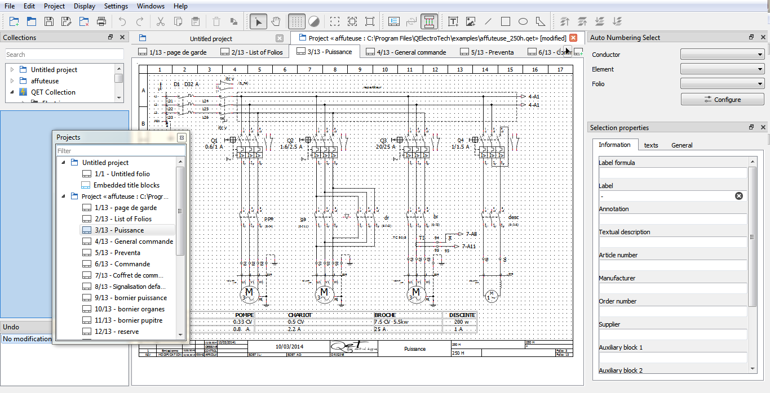
Task: Switch to Untitled project tab
Action: tap(211, 38)
